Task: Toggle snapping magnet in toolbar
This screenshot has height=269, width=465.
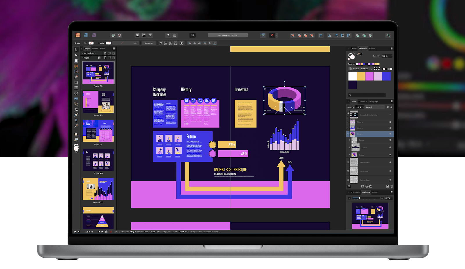Action: tap(272, 36)
